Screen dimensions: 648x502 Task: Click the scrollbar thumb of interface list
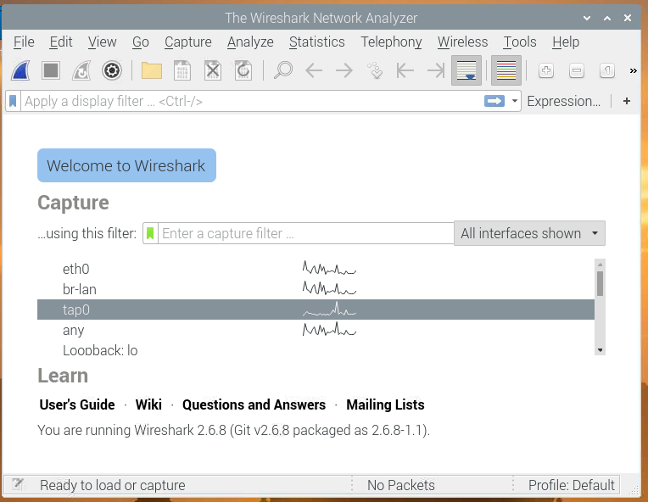point(600,283)
